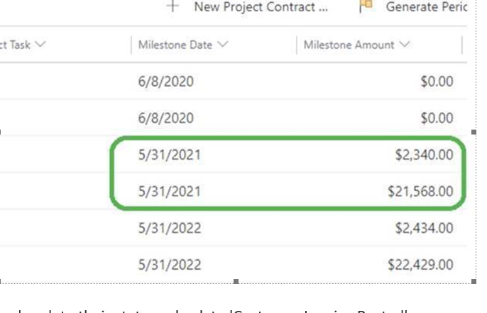The image size is (487, 313).
Task: Click the date in the $2,340.00 row
Action: (x=170, y=154)
